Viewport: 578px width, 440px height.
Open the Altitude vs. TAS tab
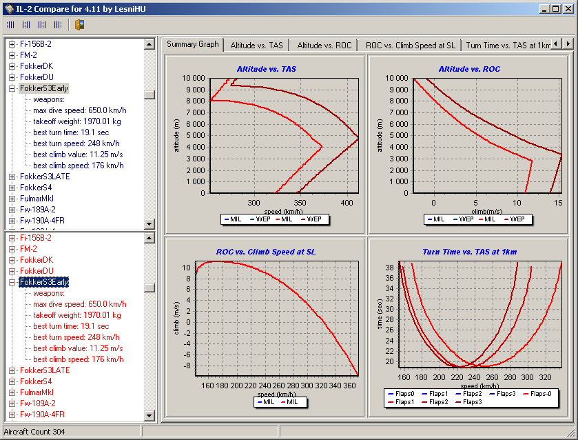tap(256, 46)
